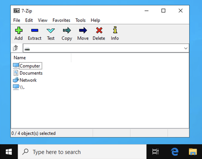Open the Edit menu
The width and height of the screenshot is (202, 159).
coord(29,20)
